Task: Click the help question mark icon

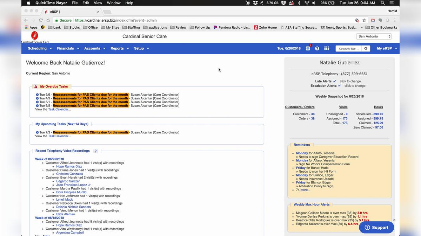Action: 317,49
